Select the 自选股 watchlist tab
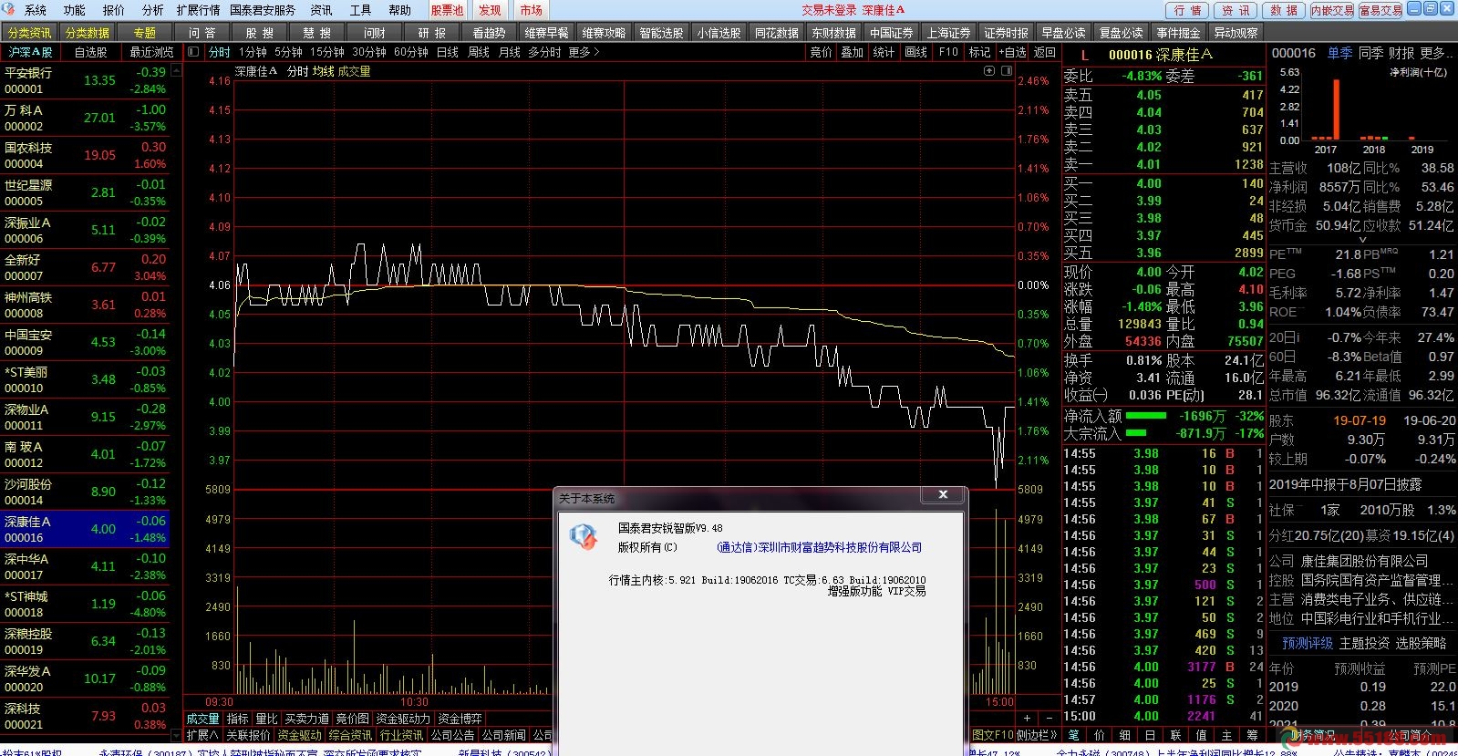Image resolution: width=1458 pixels, height=756 pixels. pyautogui.click(x=90, y=52)
